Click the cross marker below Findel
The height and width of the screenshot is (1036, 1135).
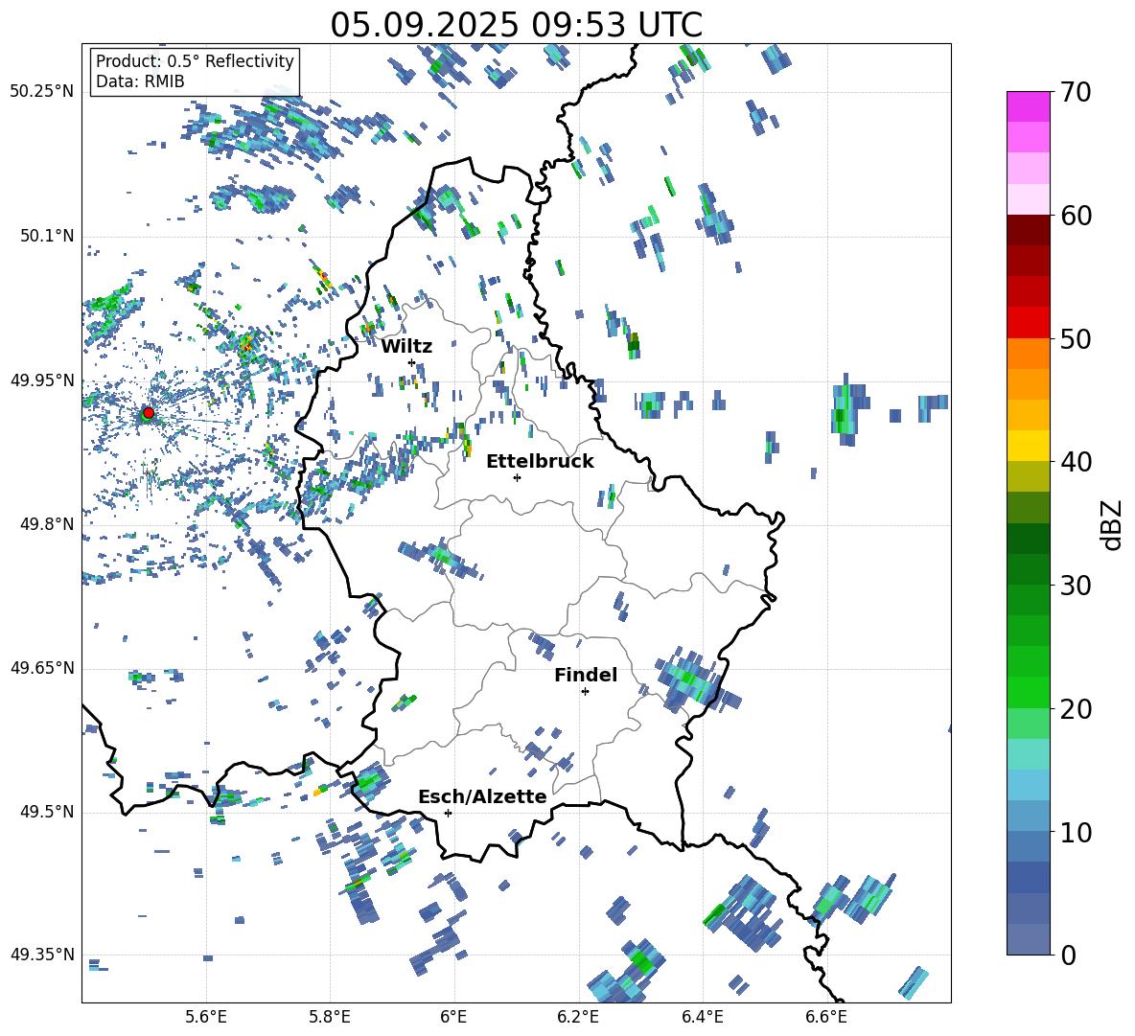tap(585, 692)
